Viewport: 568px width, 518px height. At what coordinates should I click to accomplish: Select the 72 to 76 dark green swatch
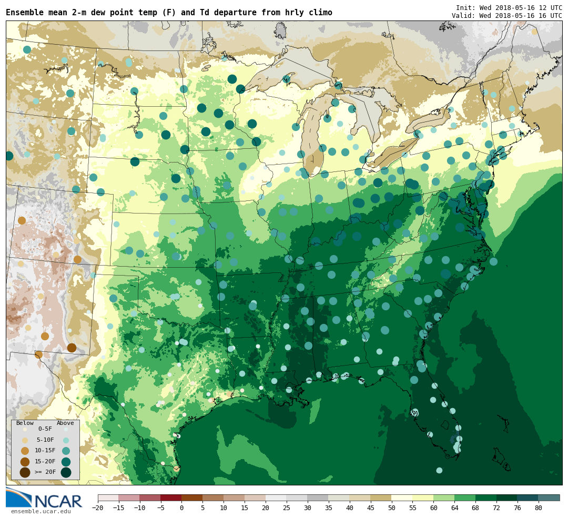507,497
